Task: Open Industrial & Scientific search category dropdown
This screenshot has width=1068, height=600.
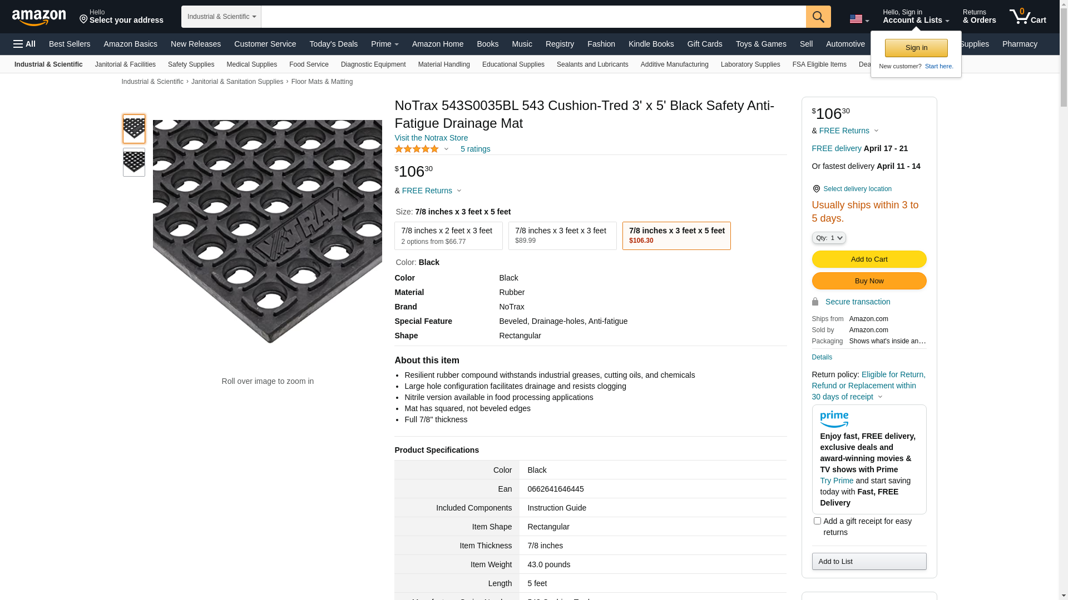Action: tap(221, 17)
